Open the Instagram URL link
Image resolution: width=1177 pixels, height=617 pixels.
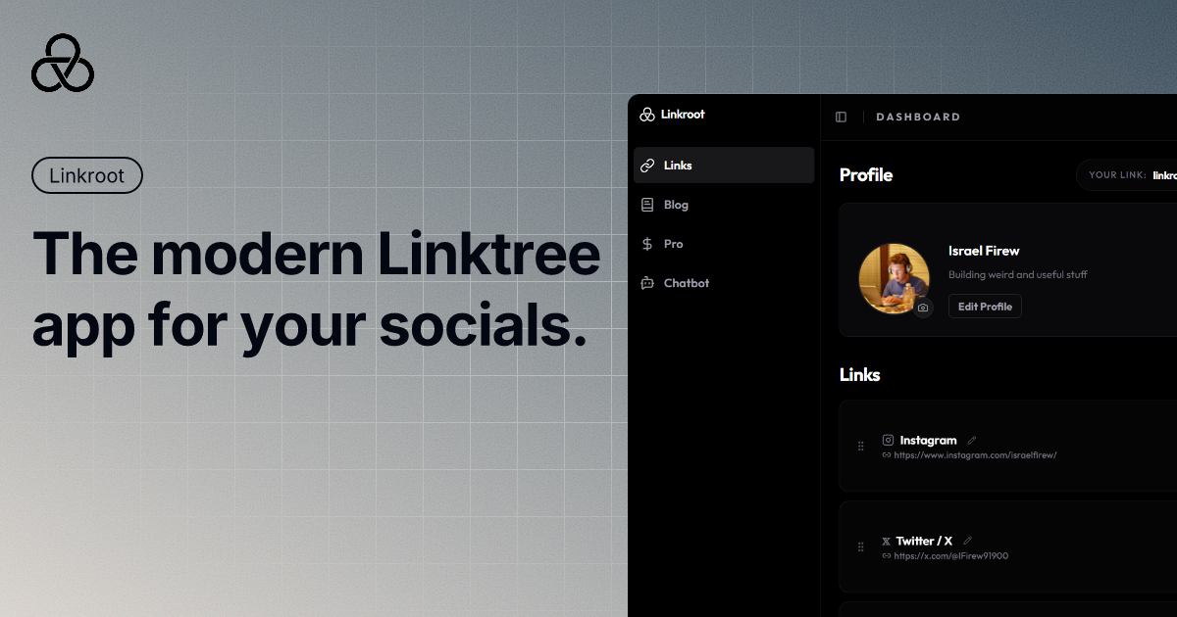point(976,454)
